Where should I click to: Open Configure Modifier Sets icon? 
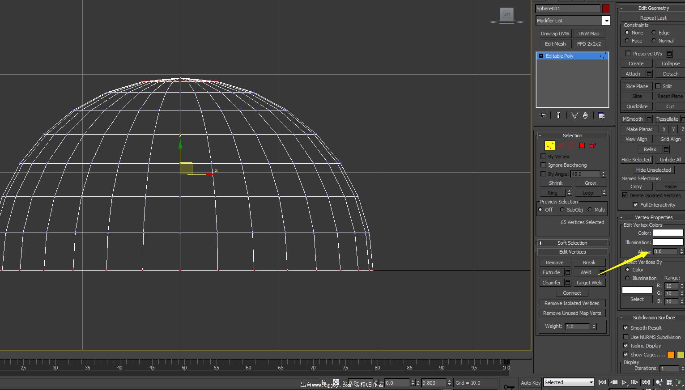[x=601, y=115]
